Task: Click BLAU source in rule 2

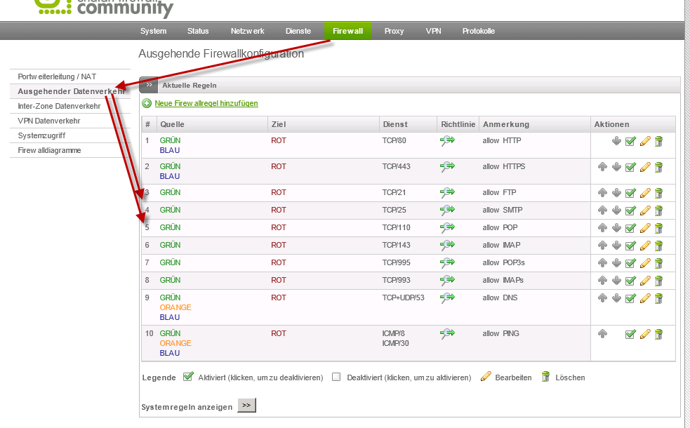Action: point(169,176)
